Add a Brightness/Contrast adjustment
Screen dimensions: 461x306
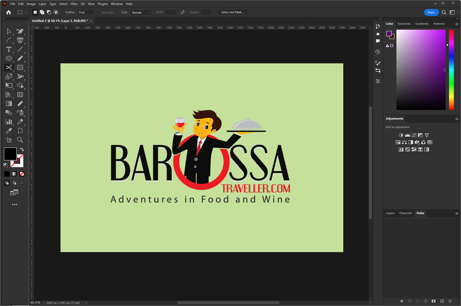click(x=401, y=135)
